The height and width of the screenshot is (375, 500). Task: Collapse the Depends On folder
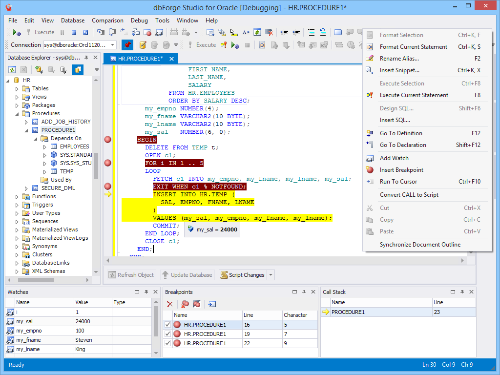tap(35, 138)
